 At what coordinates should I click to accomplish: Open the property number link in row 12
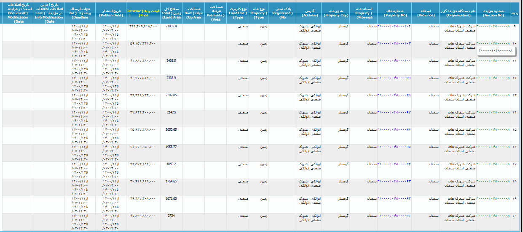tap(394, 78)
